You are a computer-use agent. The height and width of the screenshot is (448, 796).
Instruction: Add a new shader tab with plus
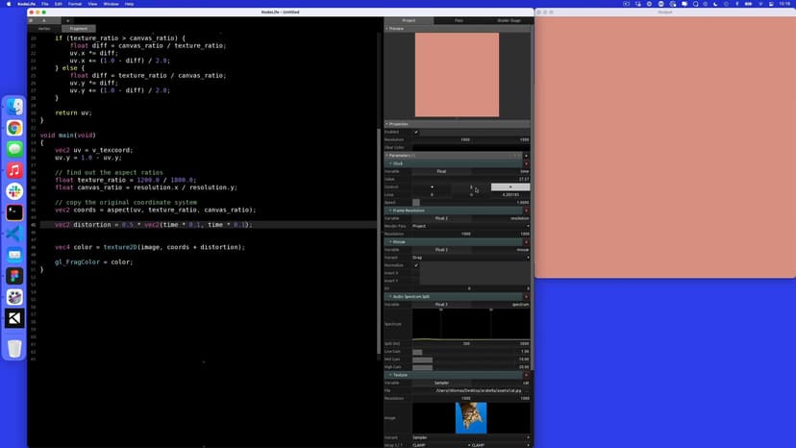(x=67, y=20)
